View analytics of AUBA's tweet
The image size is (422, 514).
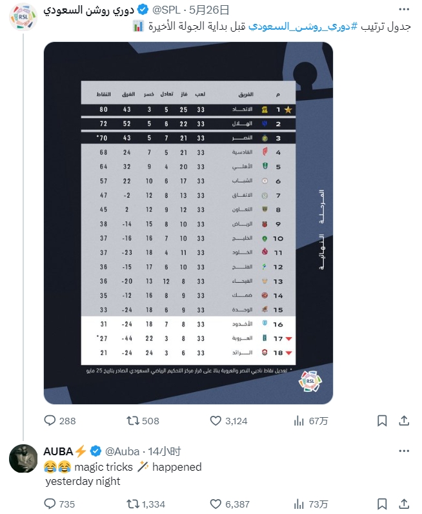click(299, 504)
